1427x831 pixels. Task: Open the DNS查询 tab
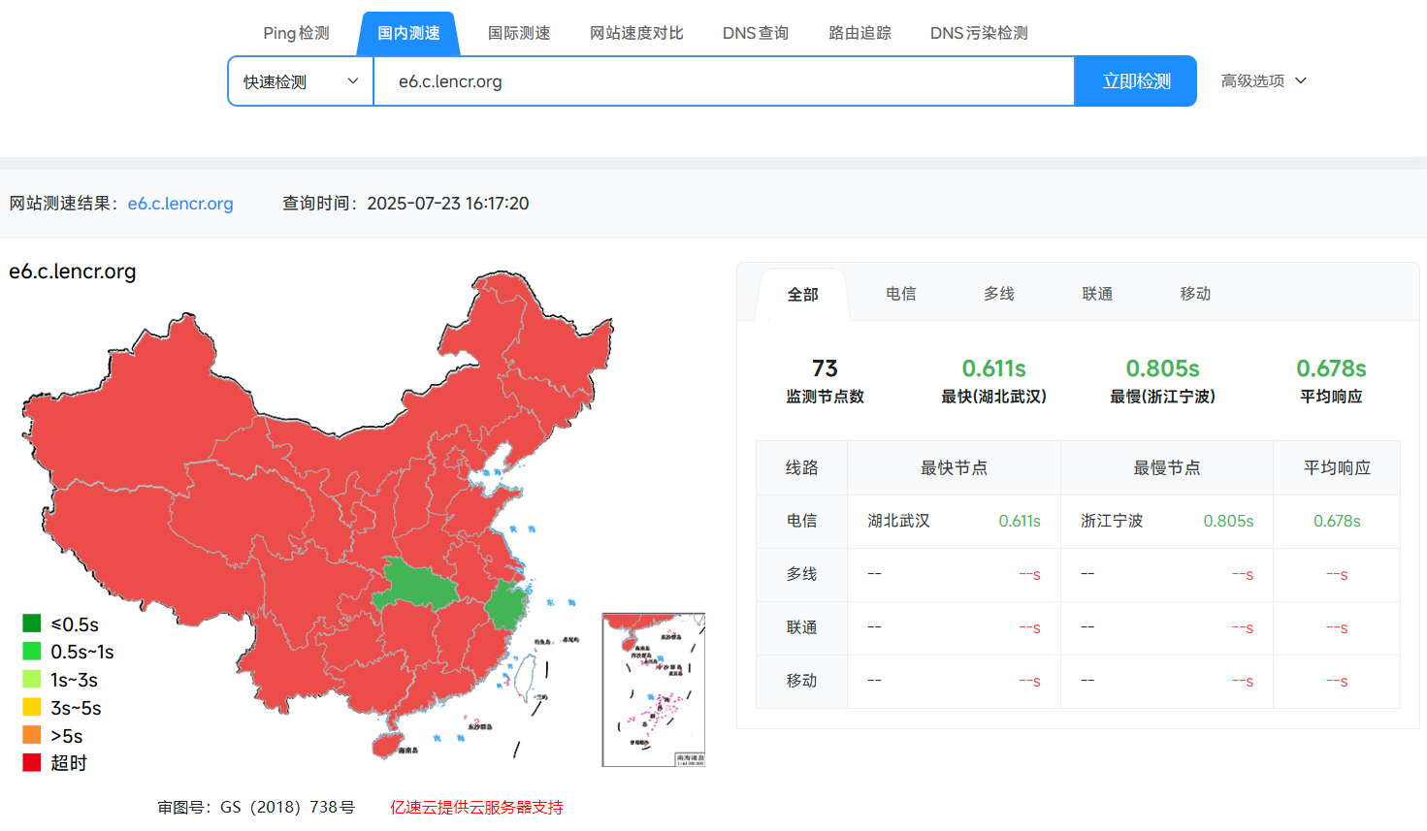(755, 33)
